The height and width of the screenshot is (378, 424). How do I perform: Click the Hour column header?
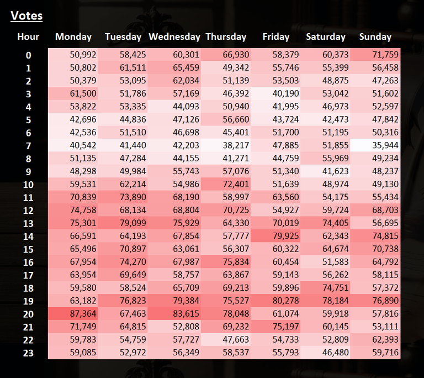[28, 36]
